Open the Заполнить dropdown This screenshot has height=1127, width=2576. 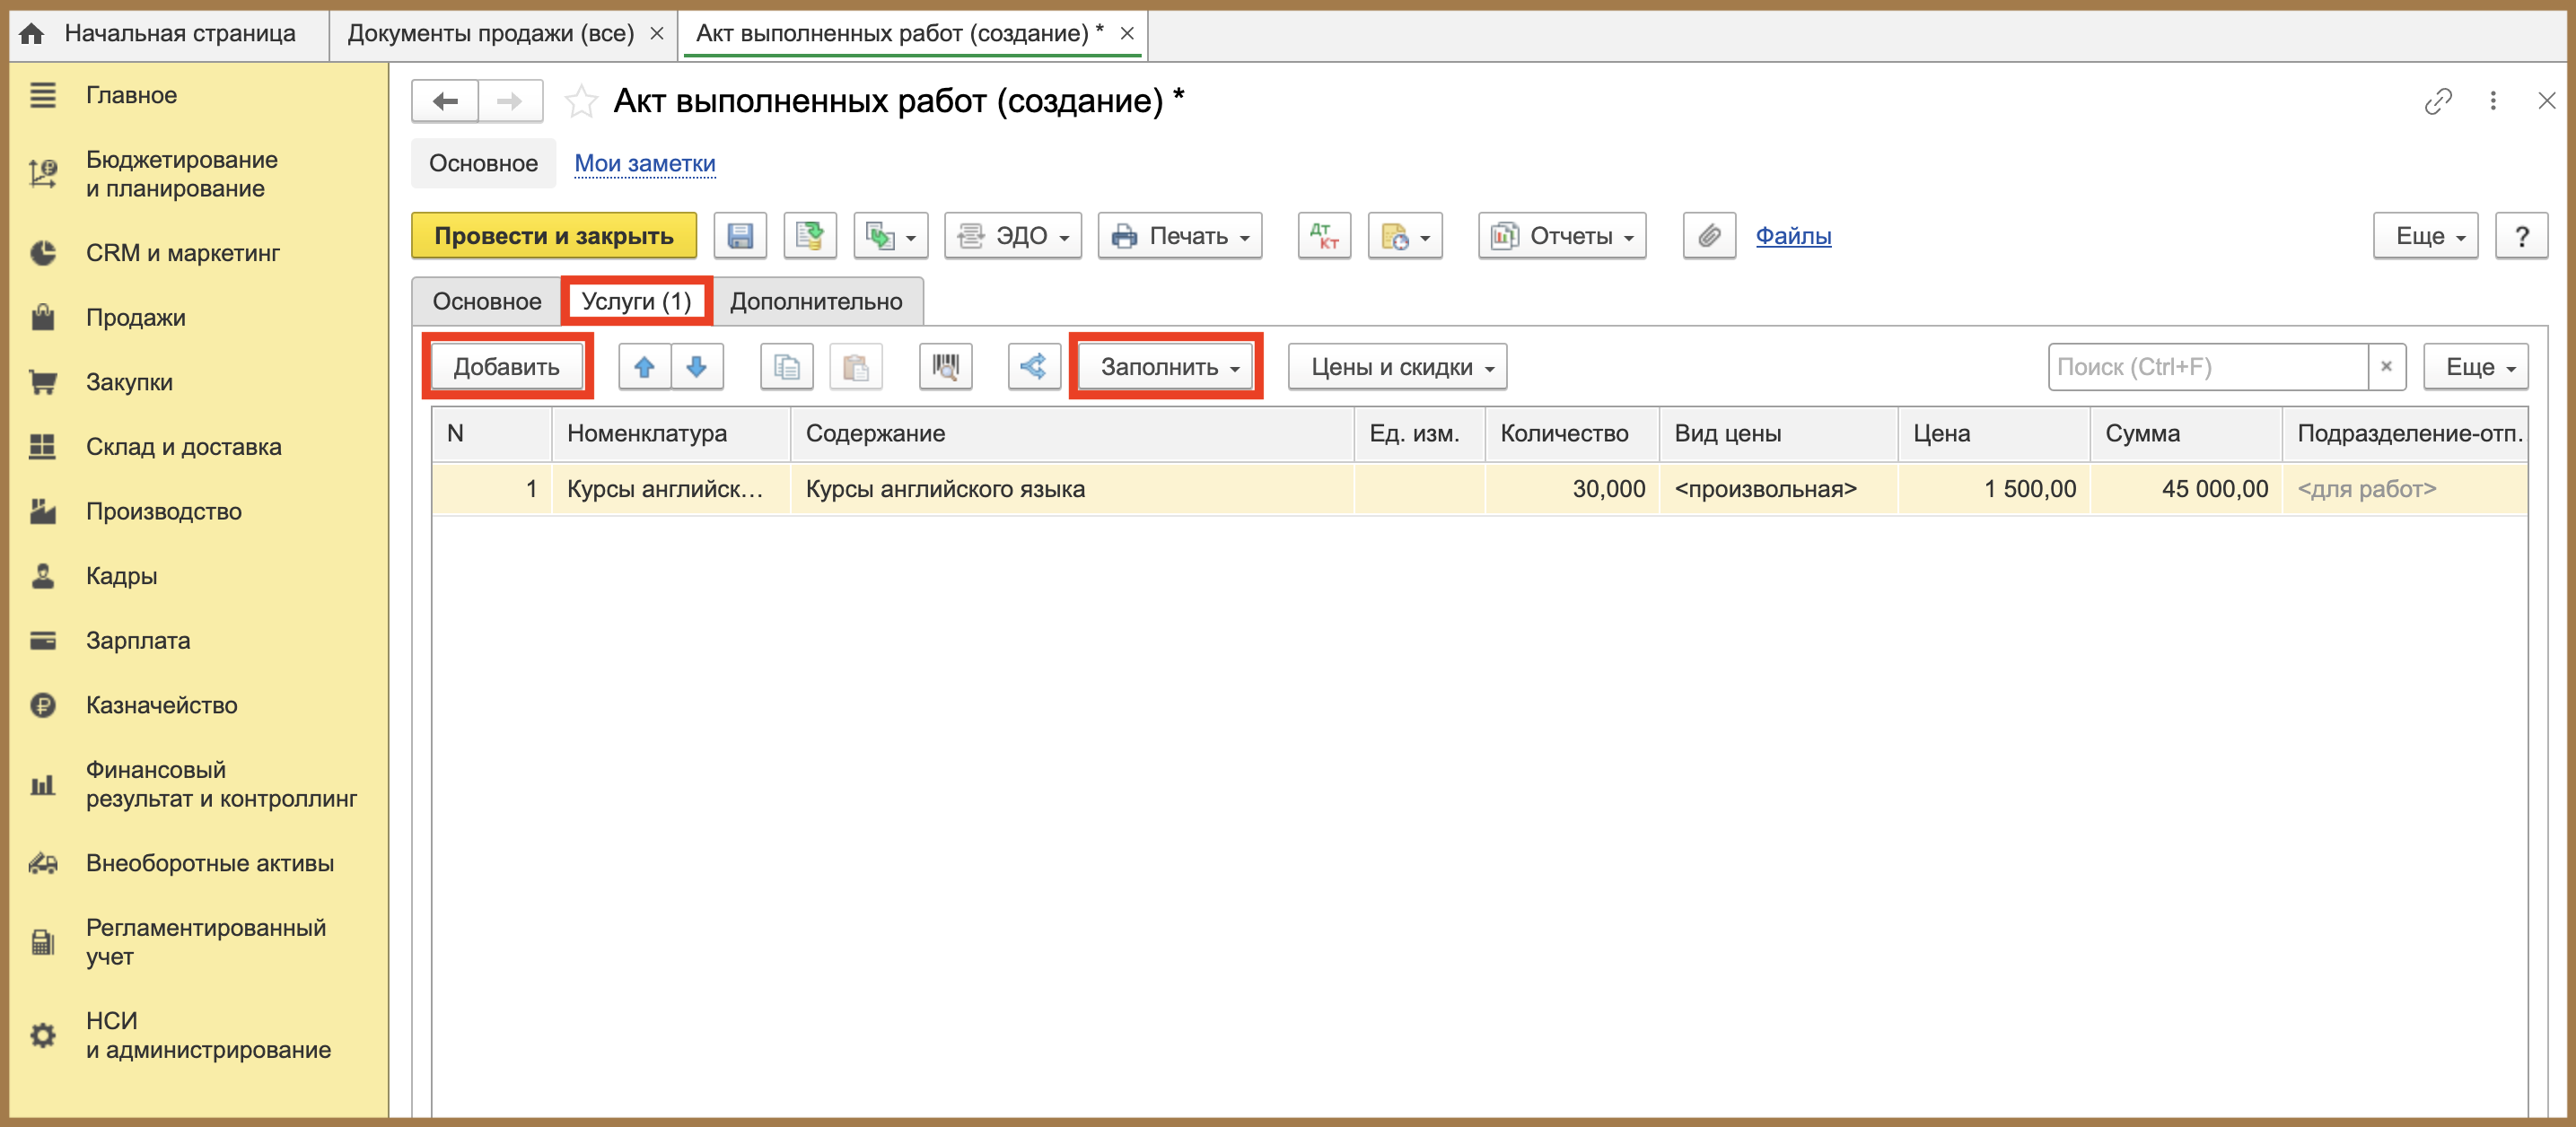1165,367
